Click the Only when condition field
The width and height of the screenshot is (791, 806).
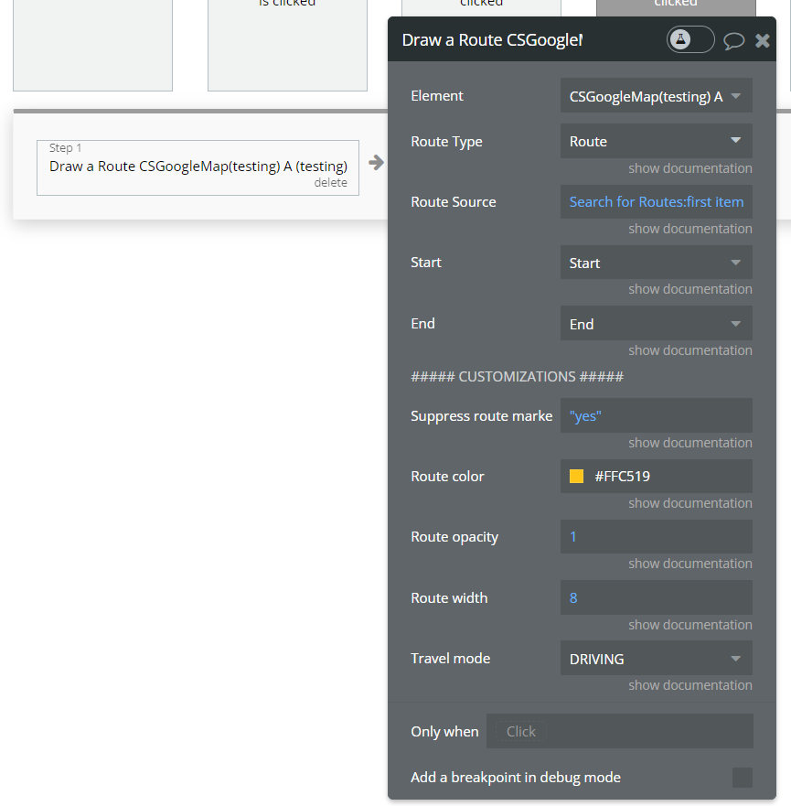click(x=619, y=731)
